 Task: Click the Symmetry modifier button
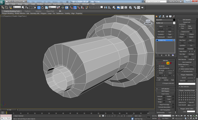[161, 34]
